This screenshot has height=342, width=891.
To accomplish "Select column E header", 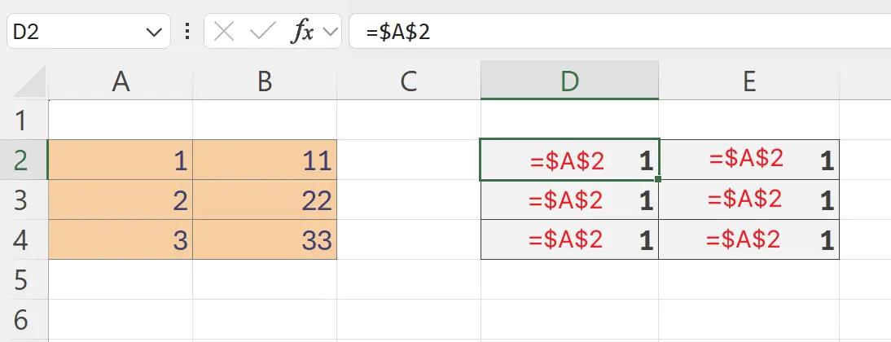I will pos(748,81).
